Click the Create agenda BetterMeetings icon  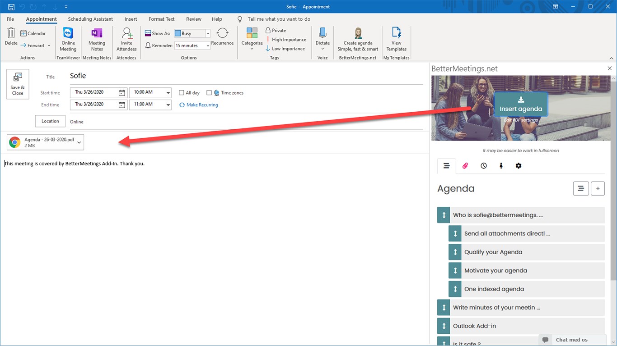(358, 40)
